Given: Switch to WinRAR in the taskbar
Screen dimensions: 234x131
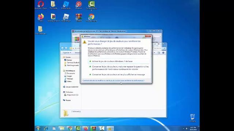Looking at the screenshot, I should (x=94, y=128).
